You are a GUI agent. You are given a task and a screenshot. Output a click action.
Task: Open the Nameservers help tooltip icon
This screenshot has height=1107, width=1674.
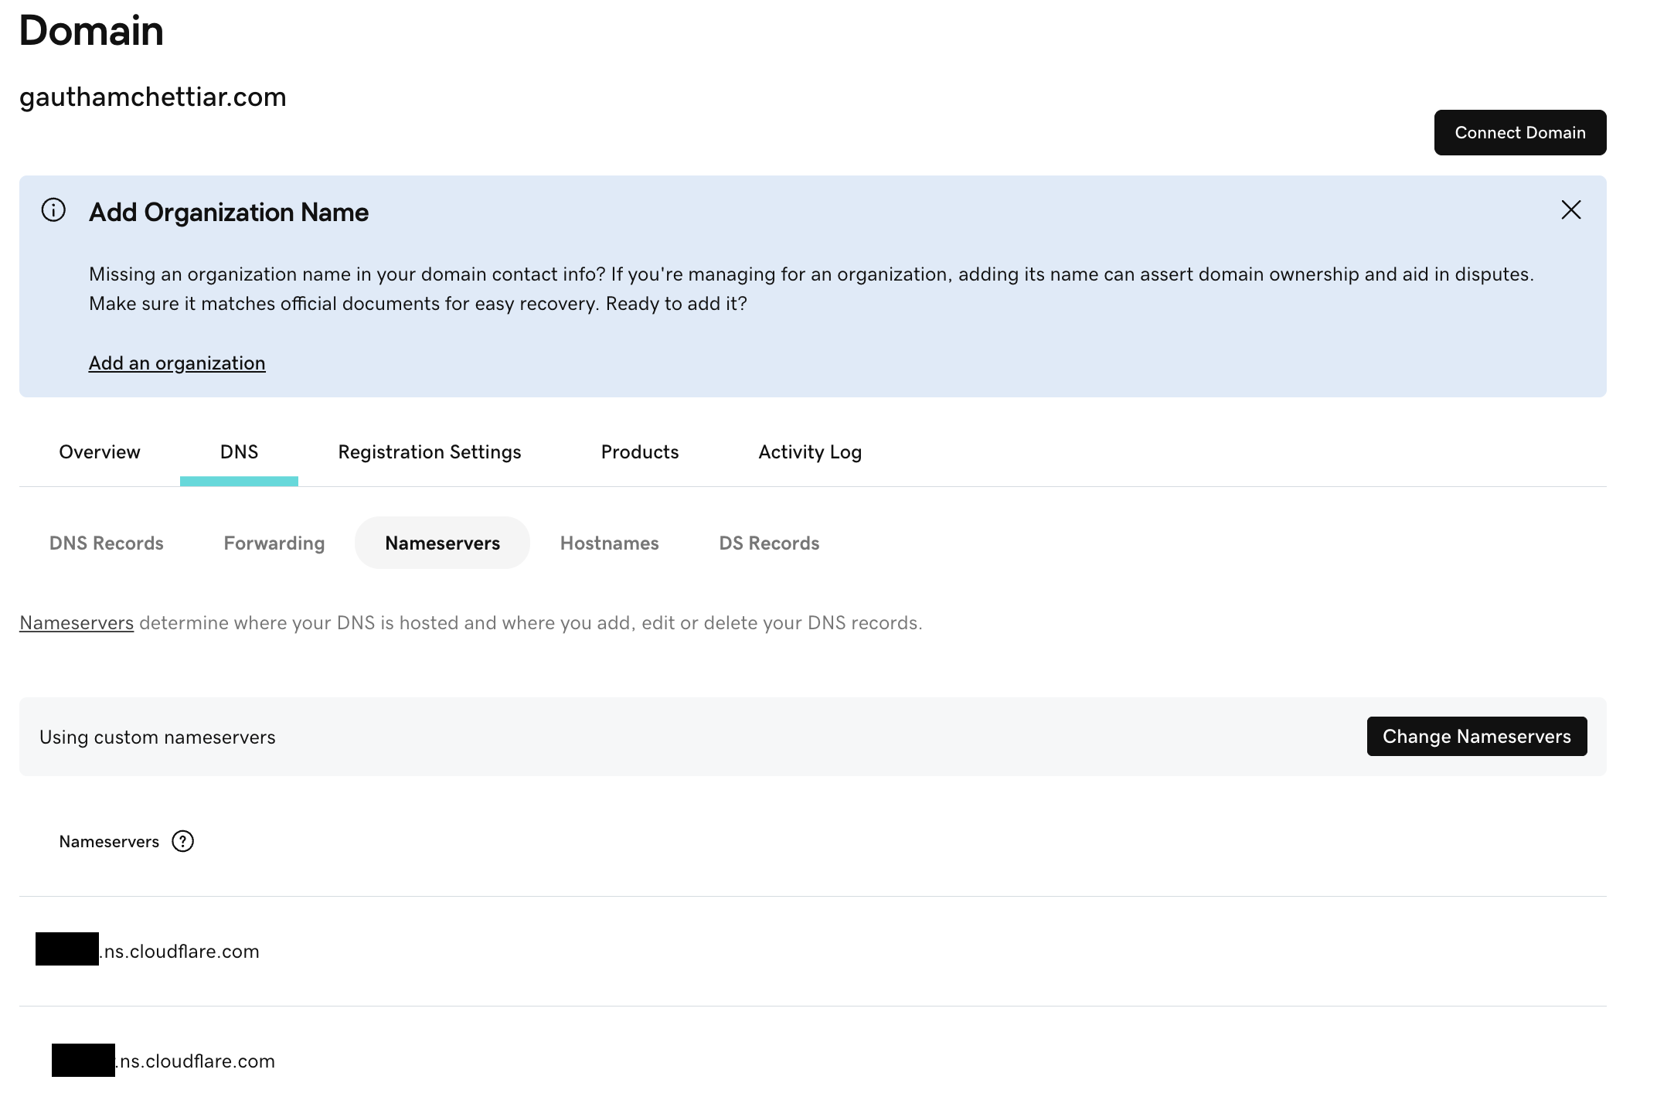pos(183,841)
